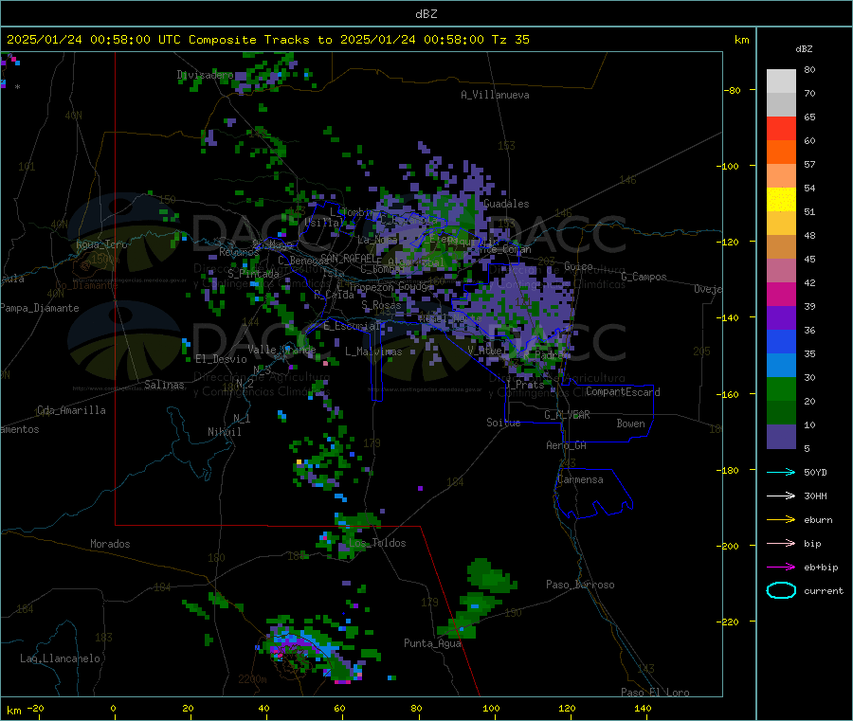Click the G_Campos map label
This screenshot has height=721, width=853.
point(644,277)
